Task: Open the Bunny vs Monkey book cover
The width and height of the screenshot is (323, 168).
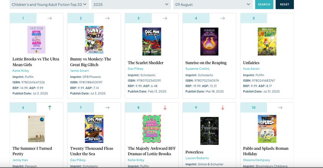Action: (94, 40)
